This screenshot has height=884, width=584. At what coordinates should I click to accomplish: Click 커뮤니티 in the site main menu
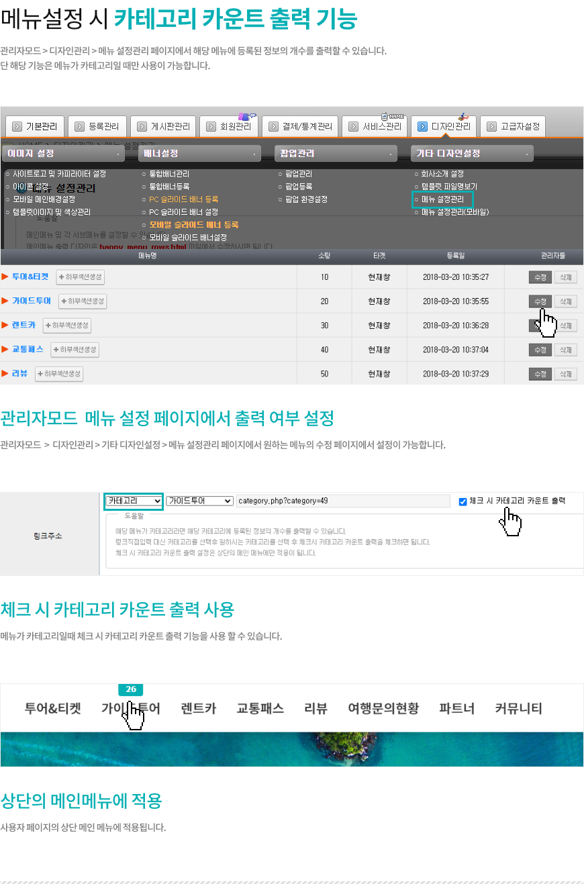pyautogui.click(x=518, y=708)
